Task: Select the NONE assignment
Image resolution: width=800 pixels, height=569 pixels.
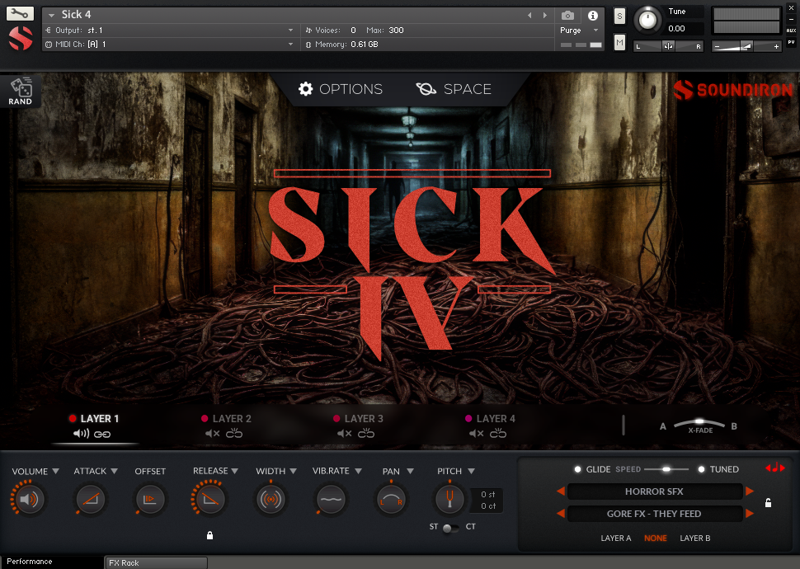Action: pos(655,538)
